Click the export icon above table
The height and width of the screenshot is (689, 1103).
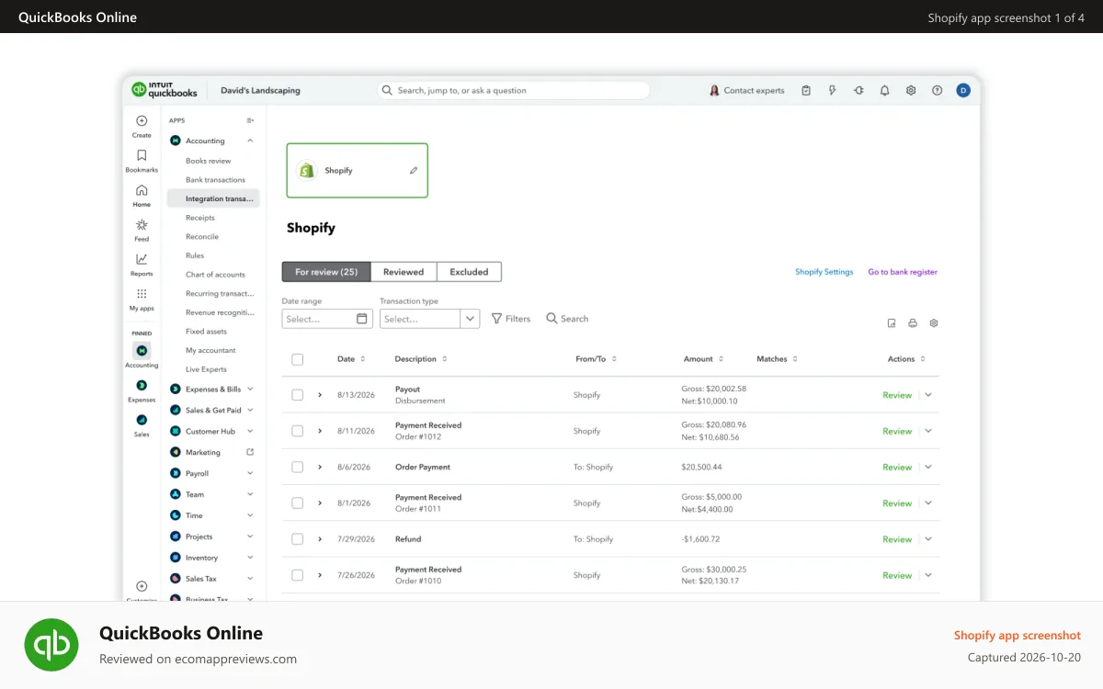coord(892,323)
